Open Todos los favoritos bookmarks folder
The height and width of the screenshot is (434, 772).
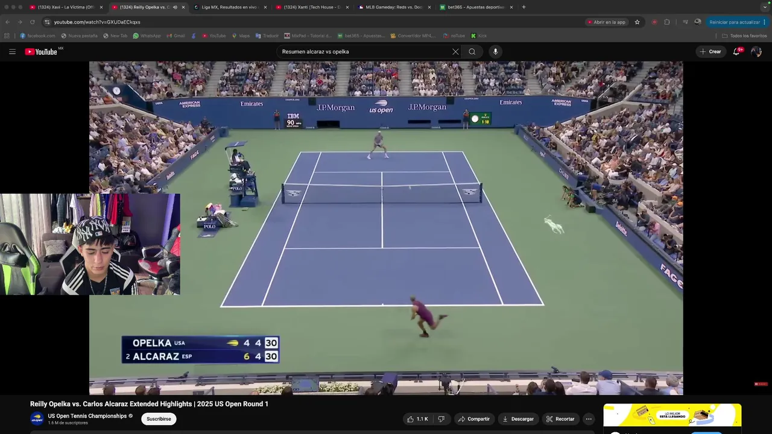[x=744, y=36]
